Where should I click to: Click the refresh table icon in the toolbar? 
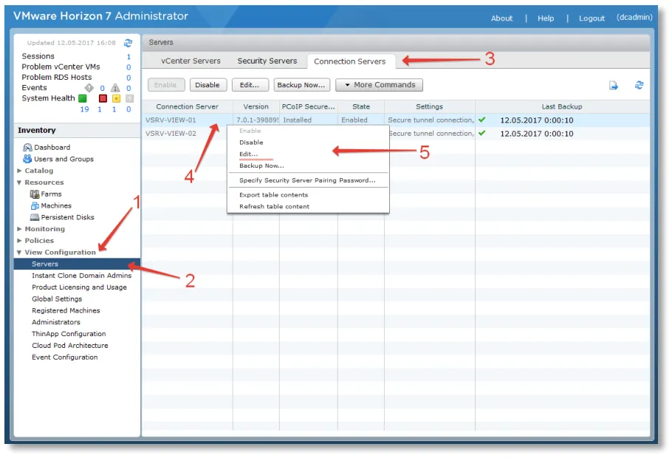point(639,85)
